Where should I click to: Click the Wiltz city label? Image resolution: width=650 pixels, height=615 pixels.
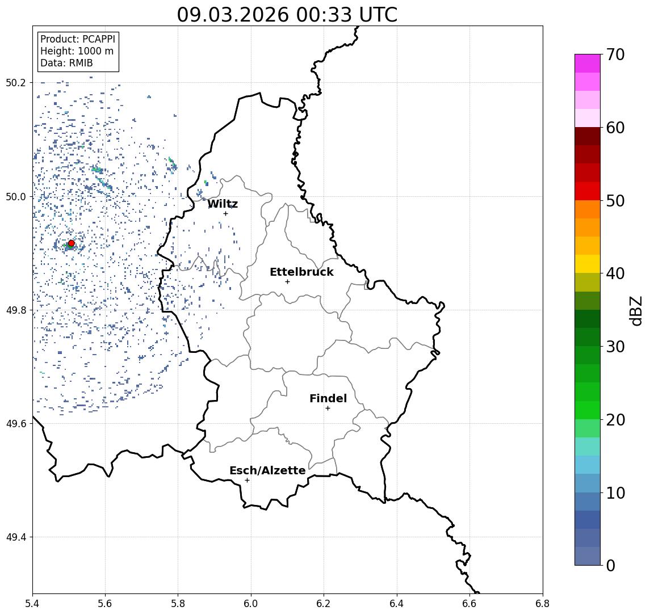pos(223,204)
